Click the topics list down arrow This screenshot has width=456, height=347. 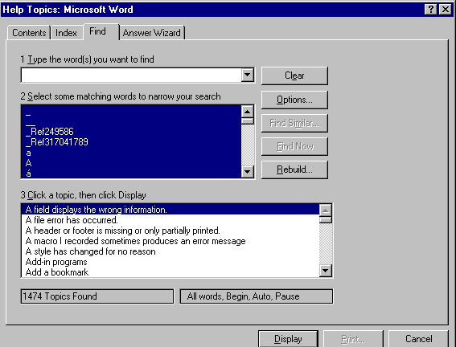[x=326, y=271]
